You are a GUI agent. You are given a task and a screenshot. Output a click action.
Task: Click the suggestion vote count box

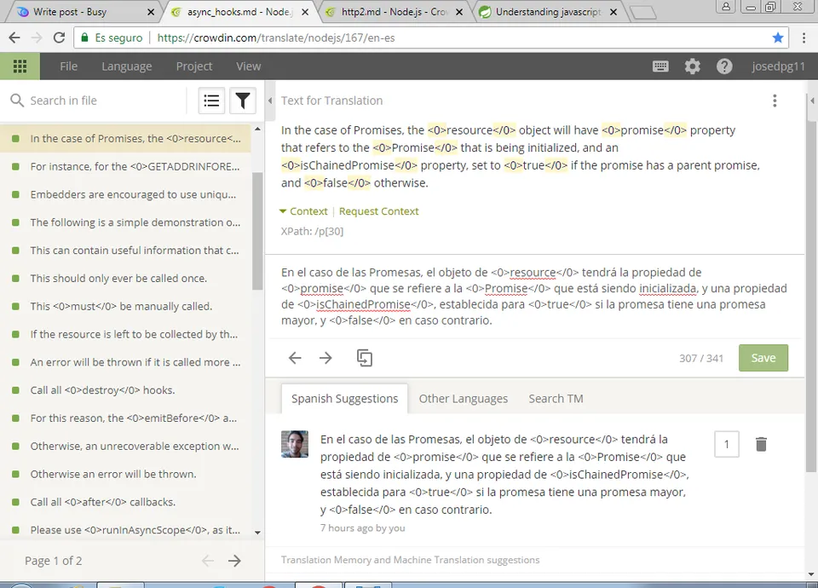(727, 444)
